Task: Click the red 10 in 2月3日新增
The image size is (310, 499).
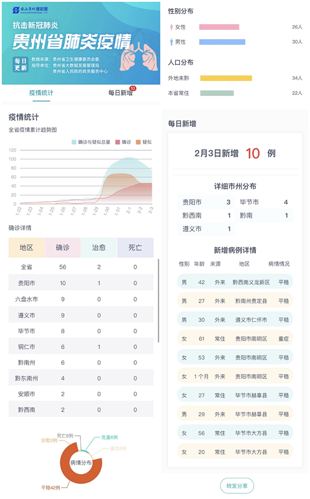Action: [x=253, y=153]
